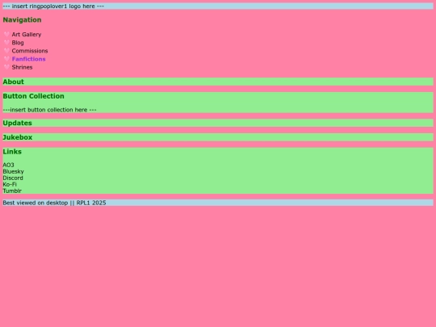Open the Bluesky link

pyautogui.click(x=14, y=171)
